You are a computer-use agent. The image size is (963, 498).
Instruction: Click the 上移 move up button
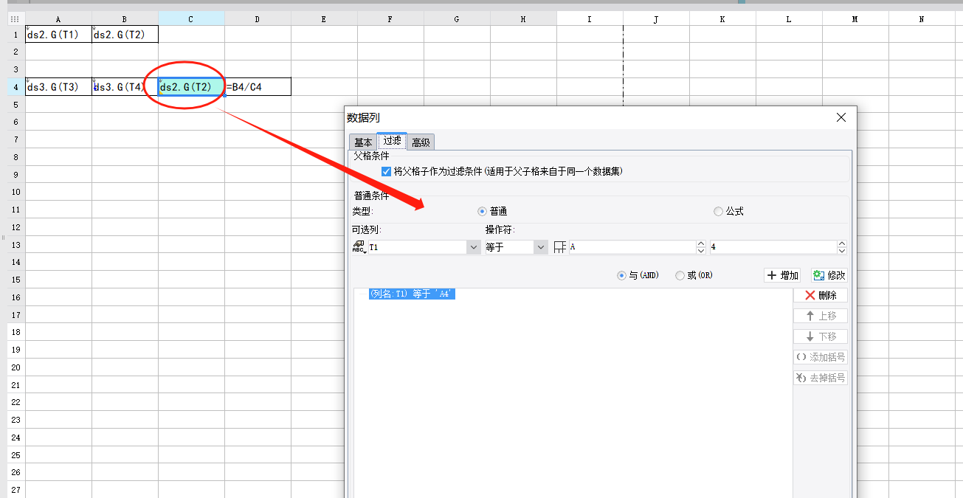[820, 316]
